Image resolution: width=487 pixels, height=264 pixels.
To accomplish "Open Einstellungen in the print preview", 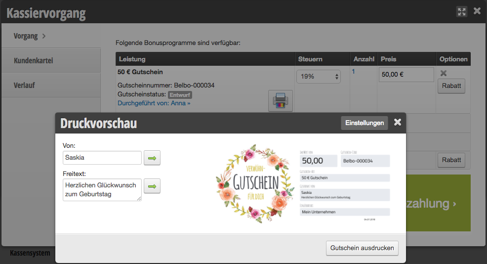I will pos(365,123).
